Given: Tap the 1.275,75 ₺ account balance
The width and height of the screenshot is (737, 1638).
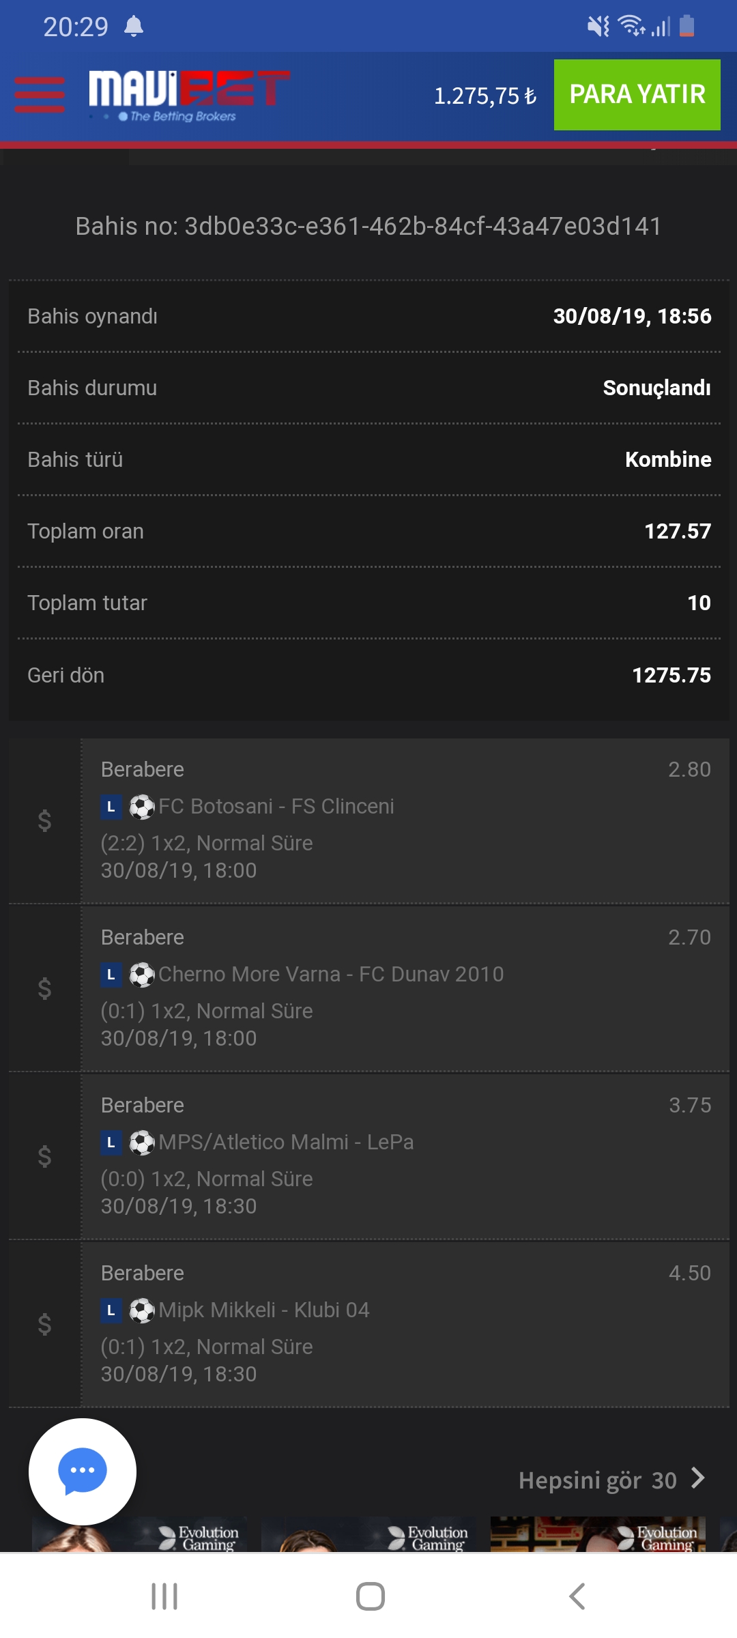Looking at the screenshot, I should point(485,96).
